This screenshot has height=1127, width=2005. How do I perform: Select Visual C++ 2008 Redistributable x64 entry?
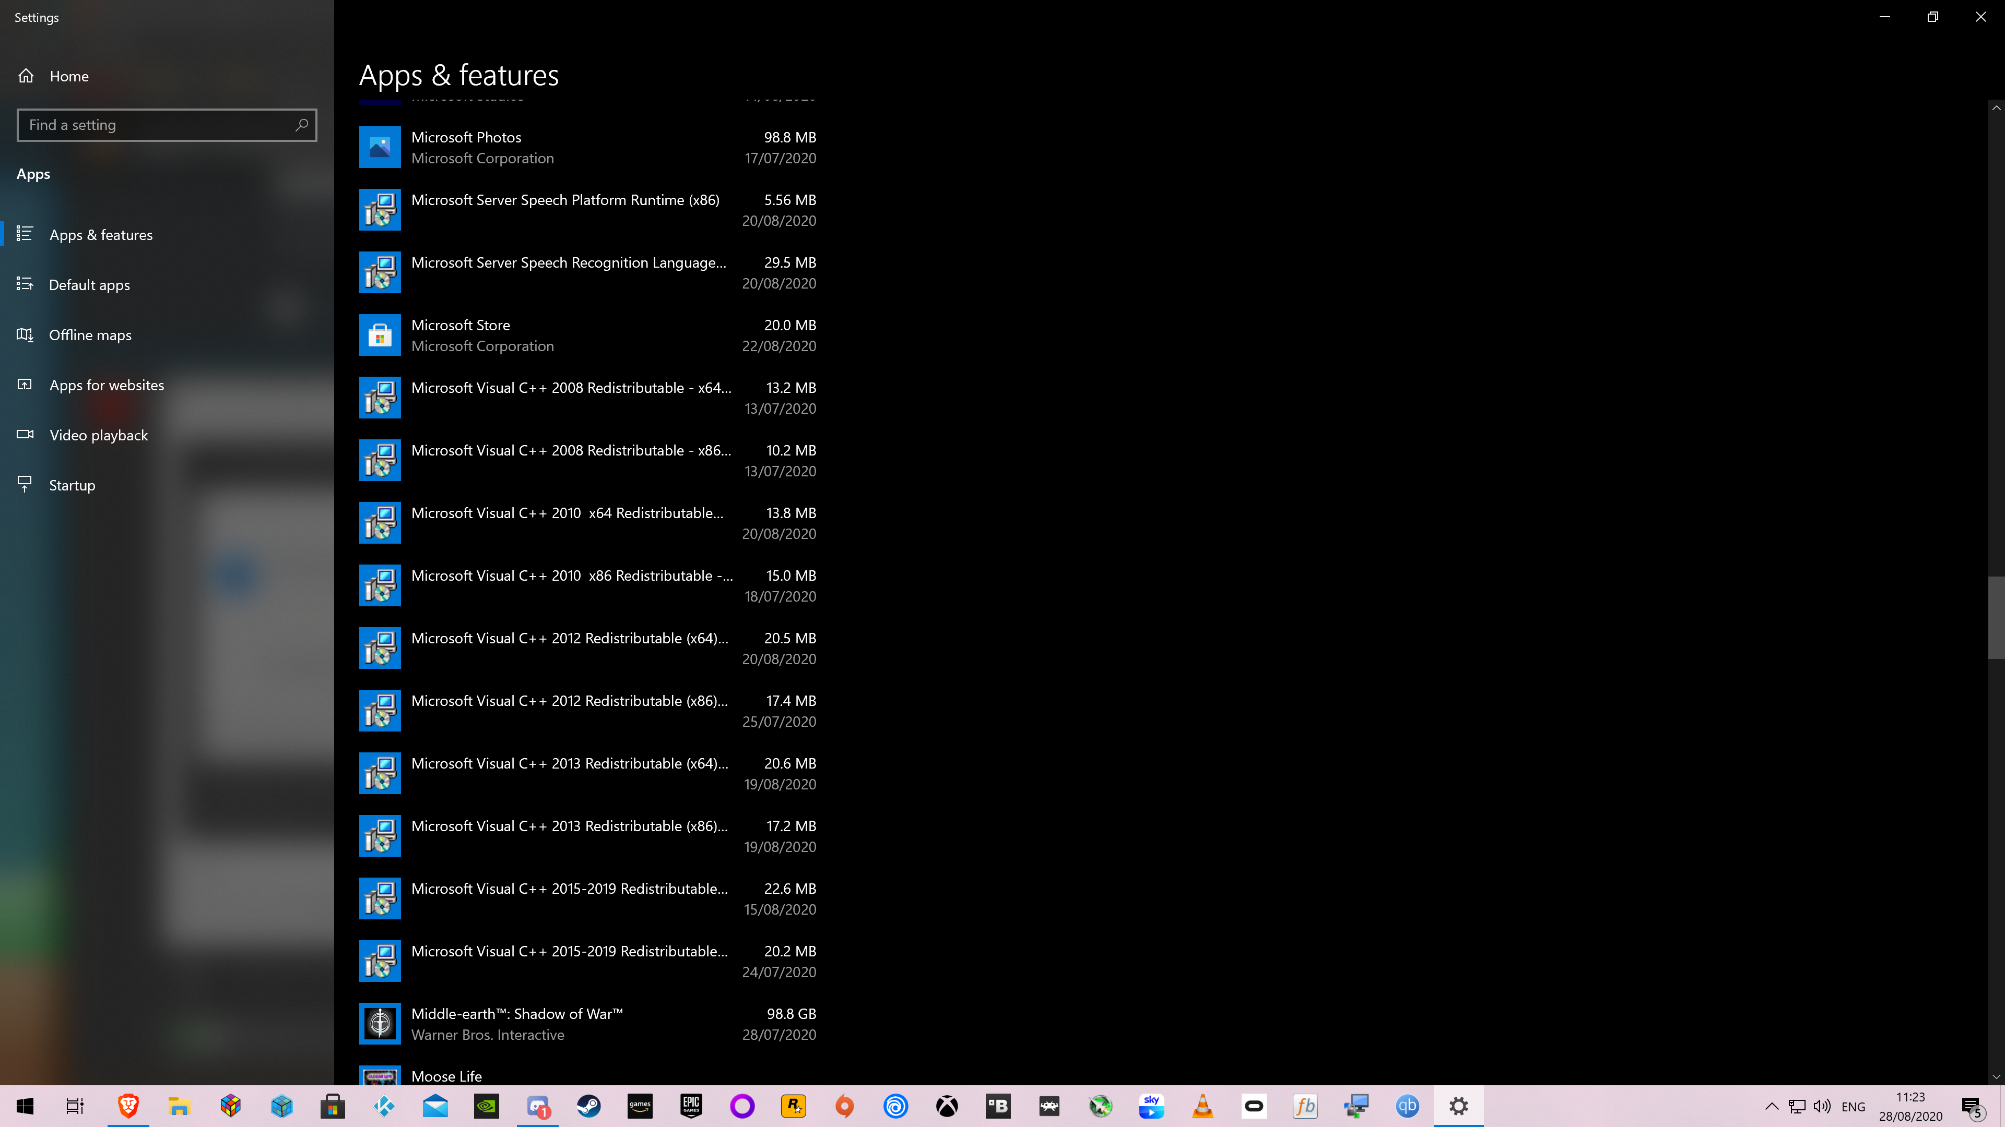click(587, 398)
